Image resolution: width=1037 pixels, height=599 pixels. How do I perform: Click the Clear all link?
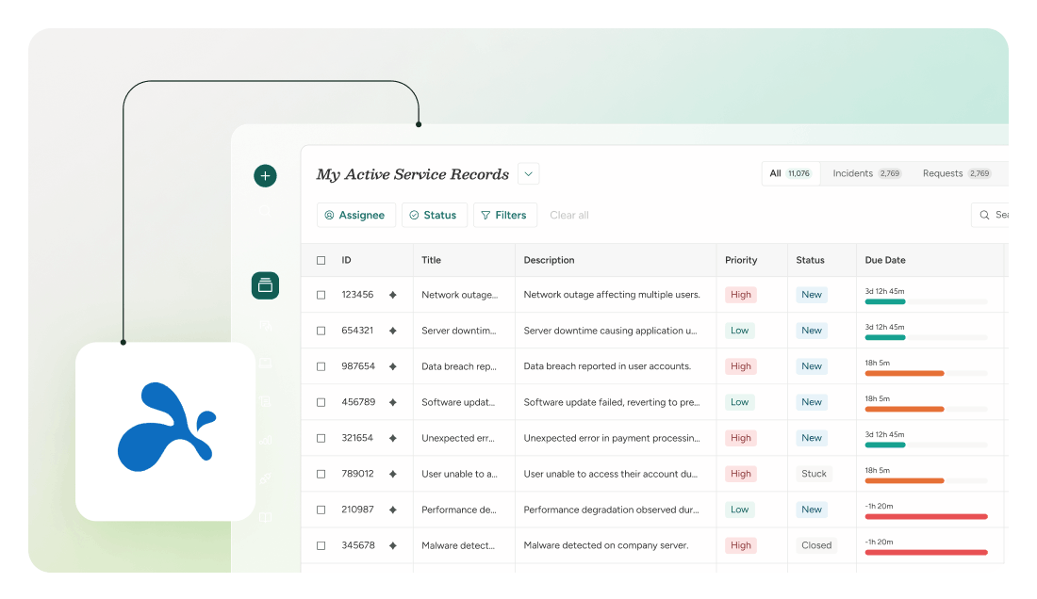click(x=569, y=216)
